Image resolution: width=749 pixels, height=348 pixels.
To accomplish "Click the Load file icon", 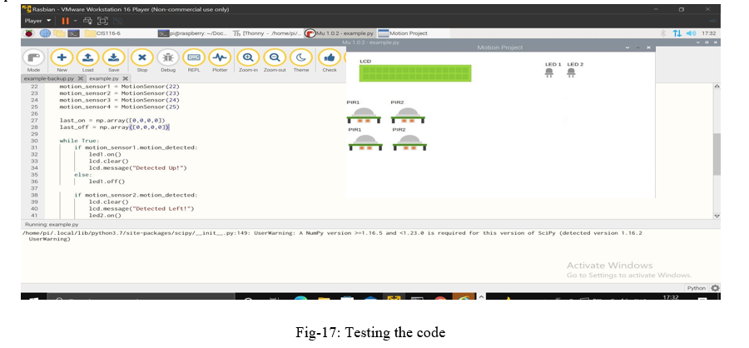I will point(88,58).
